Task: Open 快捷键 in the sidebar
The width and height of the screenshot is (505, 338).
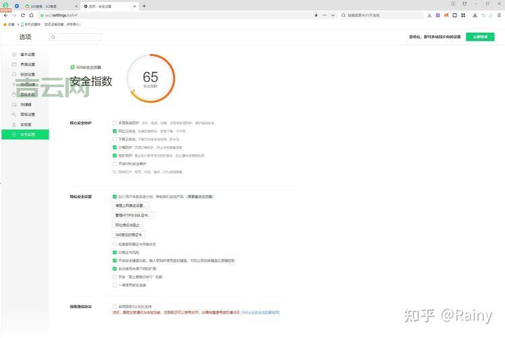Action: pos(25,105)
